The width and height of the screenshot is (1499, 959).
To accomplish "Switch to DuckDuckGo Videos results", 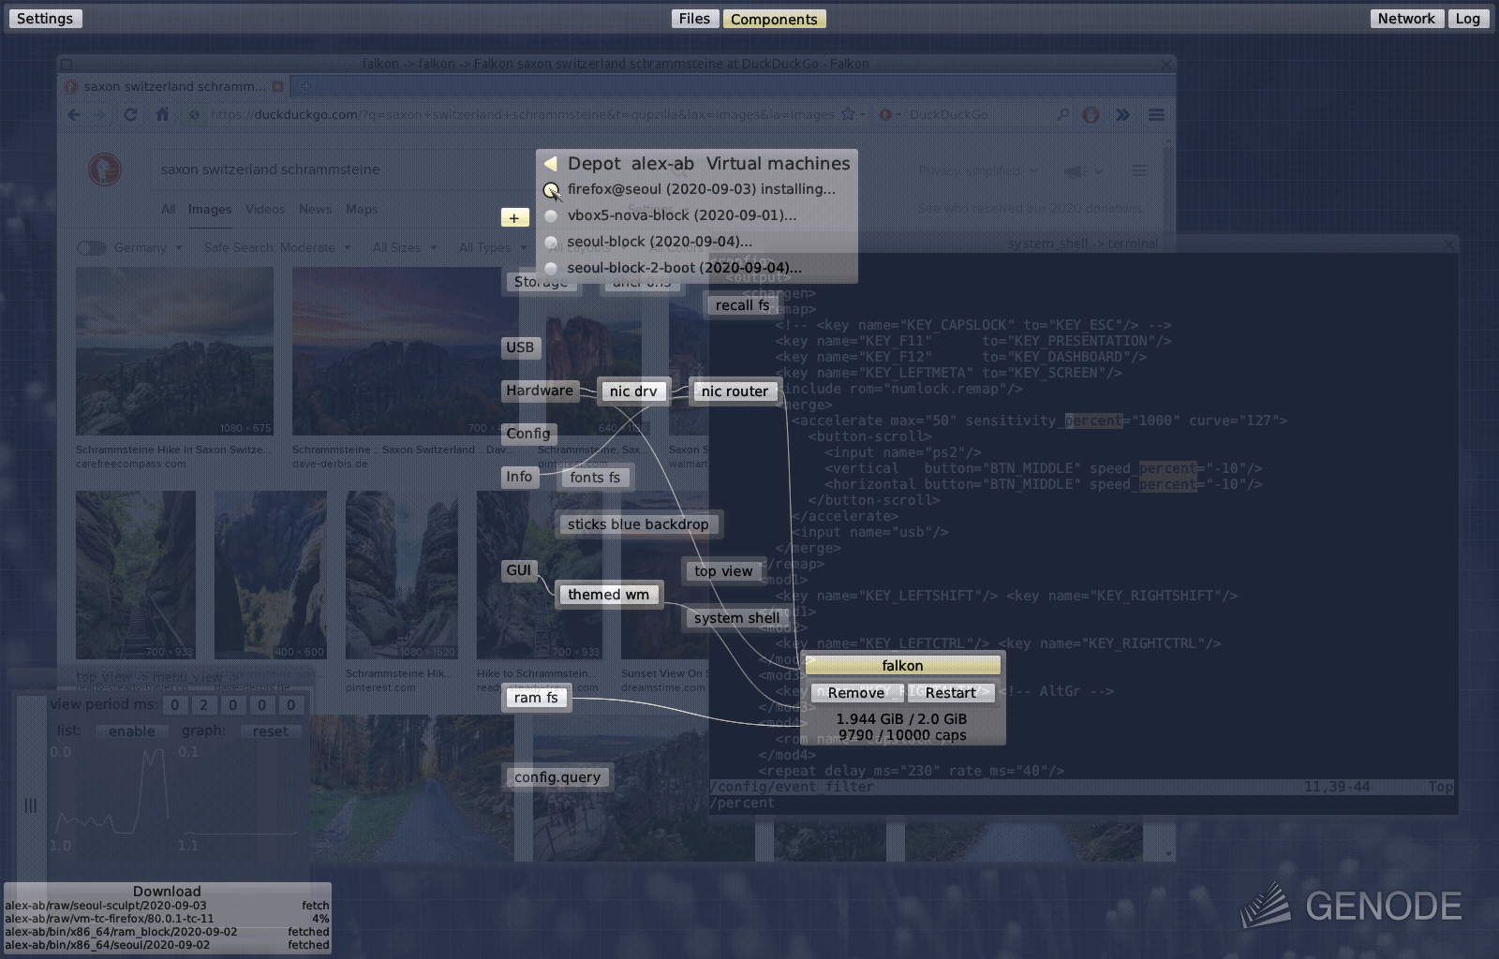I will [265, 209].
